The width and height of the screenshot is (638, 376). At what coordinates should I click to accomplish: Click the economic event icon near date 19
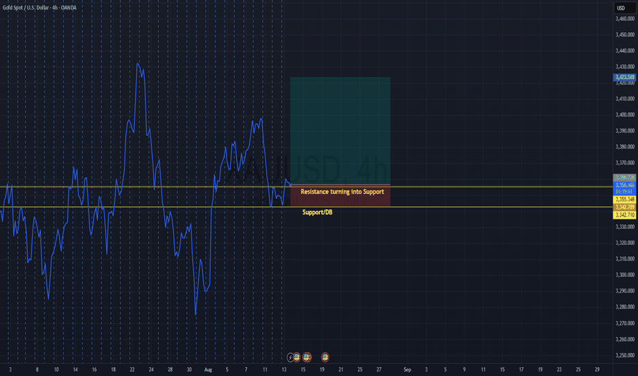(x=324, y=357)
